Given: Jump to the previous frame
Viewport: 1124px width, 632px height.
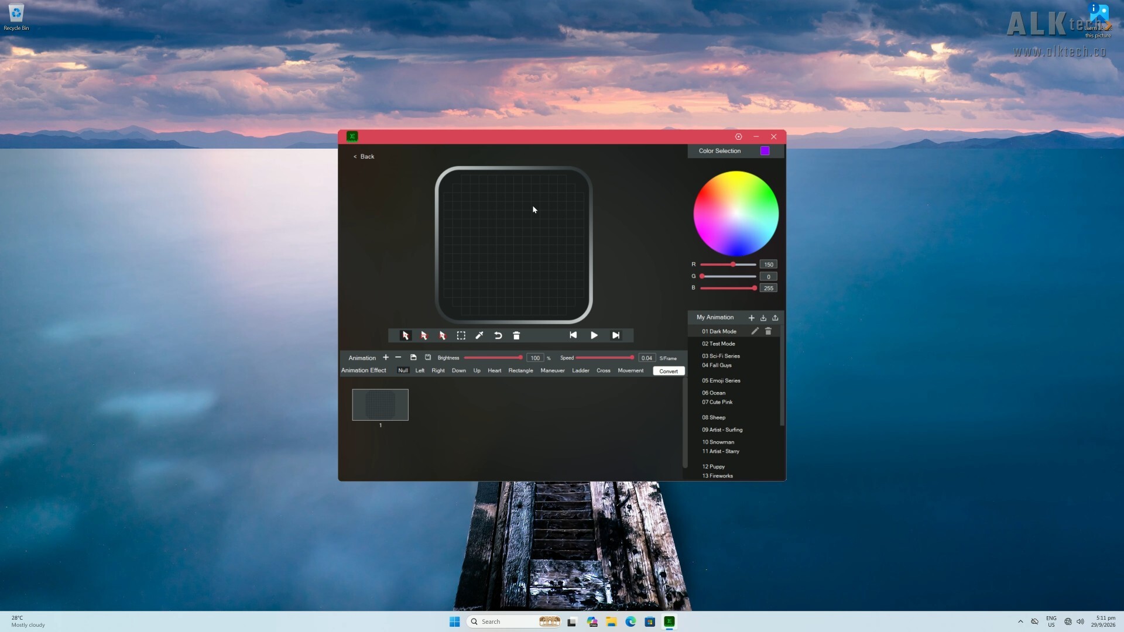Looking at the screenshot, I should pos(573,335).
